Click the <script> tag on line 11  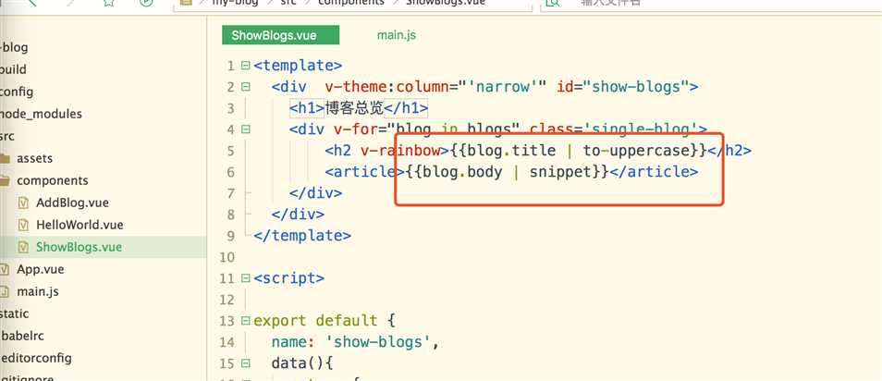288,278
